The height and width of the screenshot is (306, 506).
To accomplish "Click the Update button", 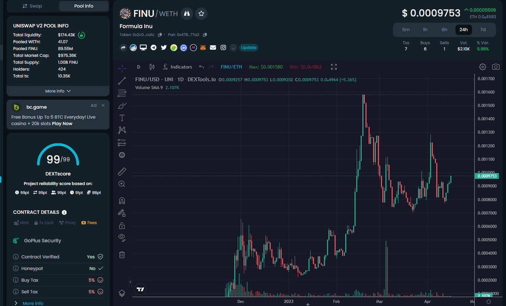I will point(248,48).
